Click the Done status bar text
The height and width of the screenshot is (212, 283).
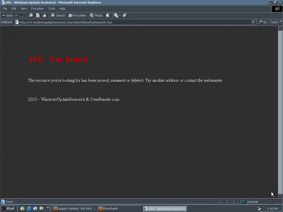tap(9, 202)
